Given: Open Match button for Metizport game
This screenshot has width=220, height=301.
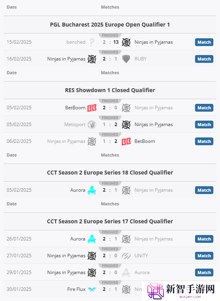Looking at the screenshot, I should (204, 125).
